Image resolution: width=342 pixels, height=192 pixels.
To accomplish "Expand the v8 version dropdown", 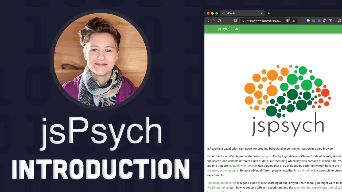I will 238,29.
